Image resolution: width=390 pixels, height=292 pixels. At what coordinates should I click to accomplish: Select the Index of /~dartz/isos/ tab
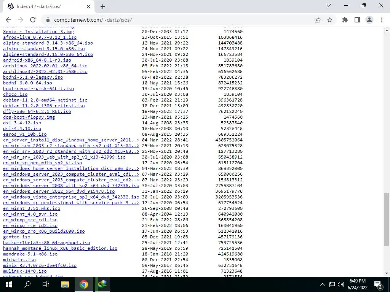tap(48, 7)
